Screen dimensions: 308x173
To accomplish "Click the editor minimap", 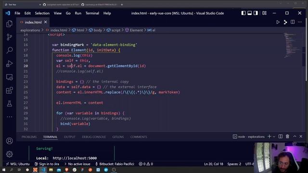I will point(293,45).
